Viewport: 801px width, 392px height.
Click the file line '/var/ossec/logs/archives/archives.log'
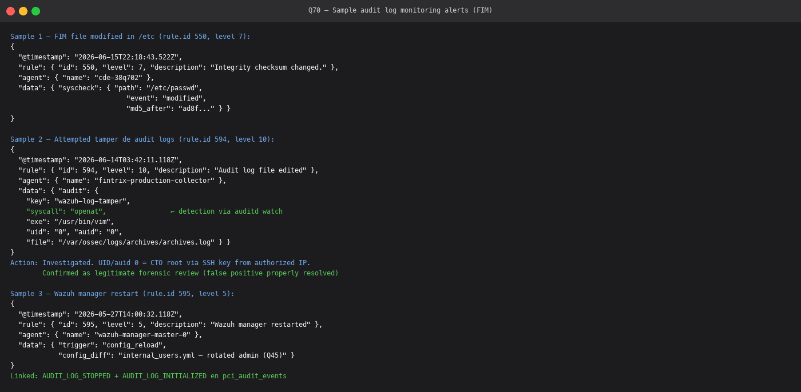click(x=129, y=242)
